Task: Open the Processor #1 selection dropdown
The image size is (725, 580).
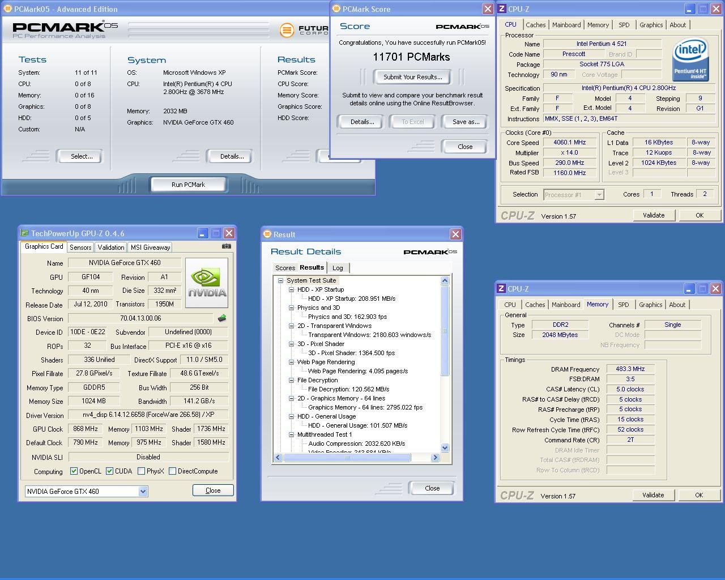Action: click(599, 195)
